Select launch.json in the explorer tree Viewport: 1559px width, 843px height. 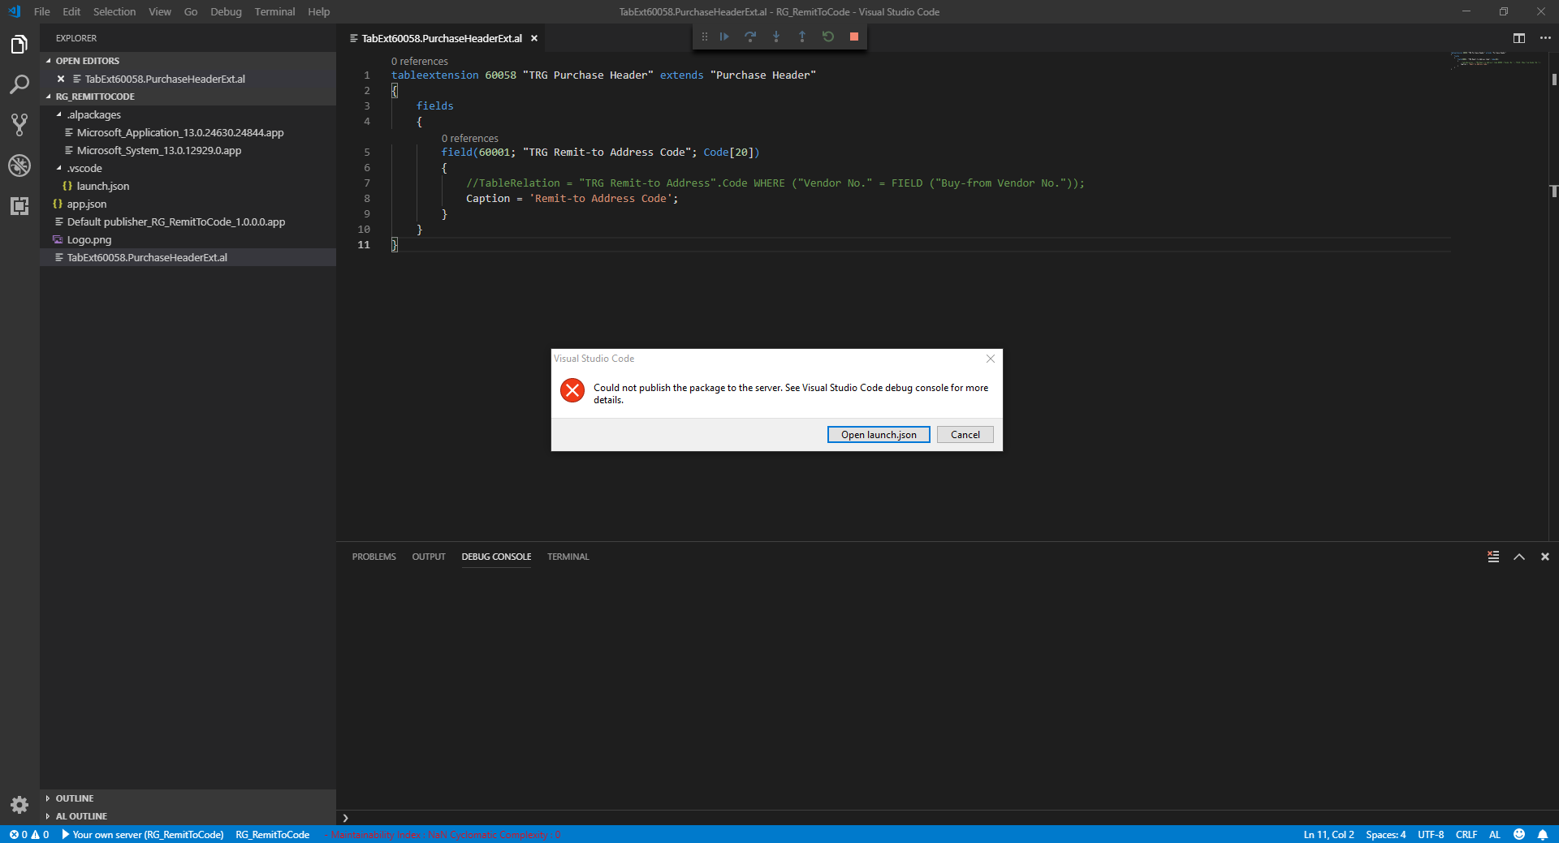click(x=102, y=186)
